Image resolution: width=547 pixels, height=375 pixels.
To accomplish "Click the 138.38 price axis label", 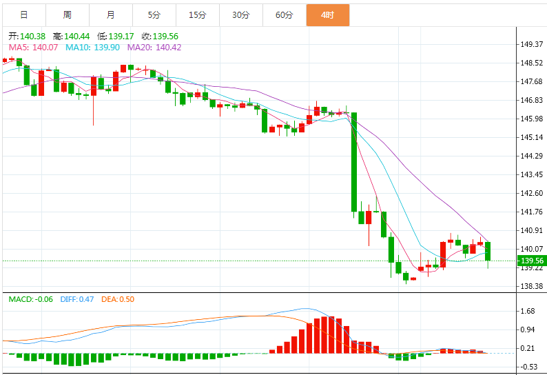I will point(532,286).
